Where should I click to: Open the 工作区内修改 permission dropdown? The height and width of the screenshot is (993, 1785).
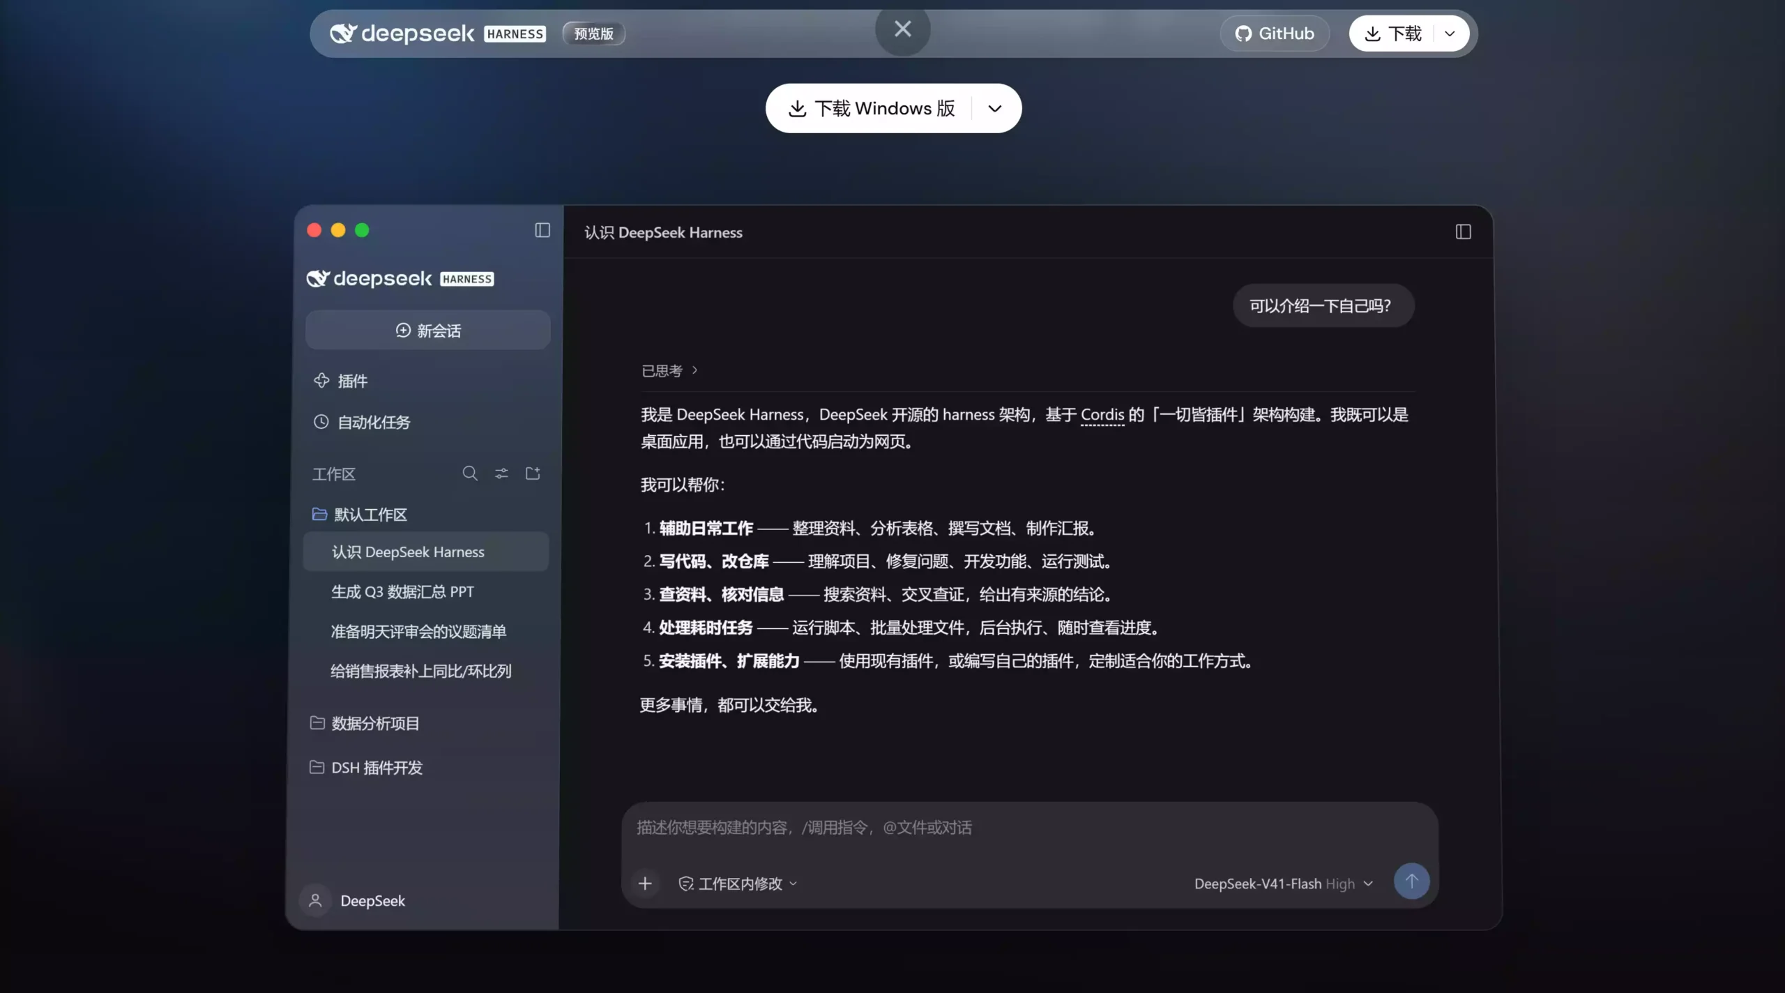[738, 884]
